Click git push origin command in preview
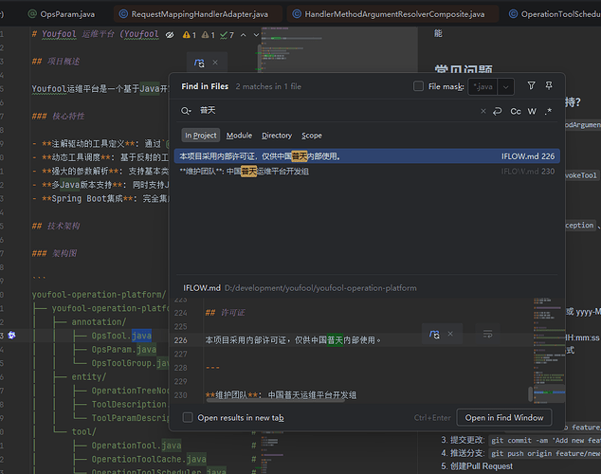This screenshot has width=601, height=474. click(545, 453)
